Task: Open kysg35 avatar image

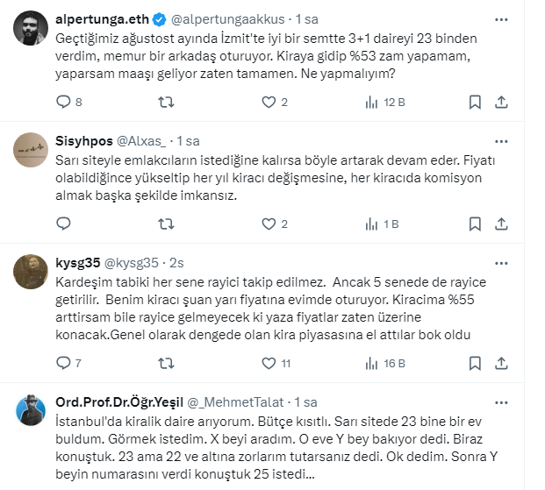Action: click(x=31, y=271)
